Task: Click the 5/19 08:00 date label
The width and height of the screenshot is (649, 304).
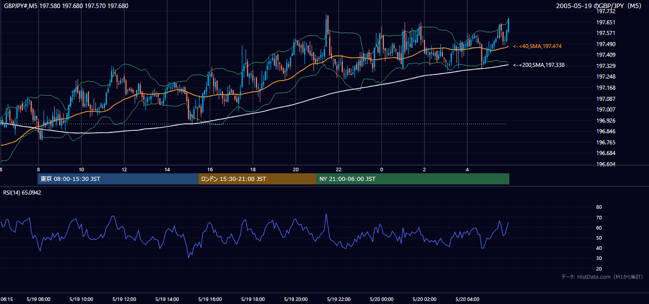Action: (38, 299)
